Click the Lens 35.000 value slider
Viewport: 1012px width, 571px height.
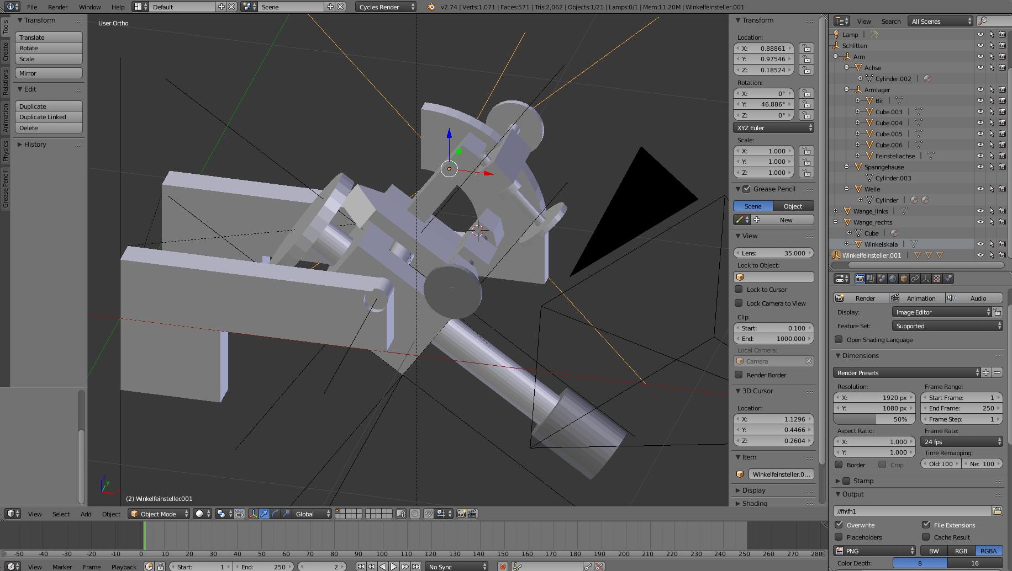[773, 253]
